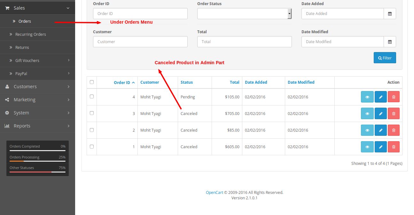Screen dimensions: 414x215
Task: Apply filters with the Filter button
Action: coord(385,58)
